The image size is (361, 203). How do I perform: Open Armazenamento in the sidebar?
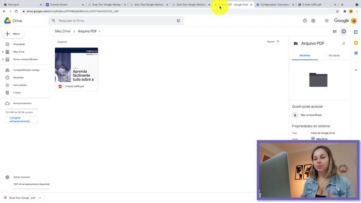23,103
